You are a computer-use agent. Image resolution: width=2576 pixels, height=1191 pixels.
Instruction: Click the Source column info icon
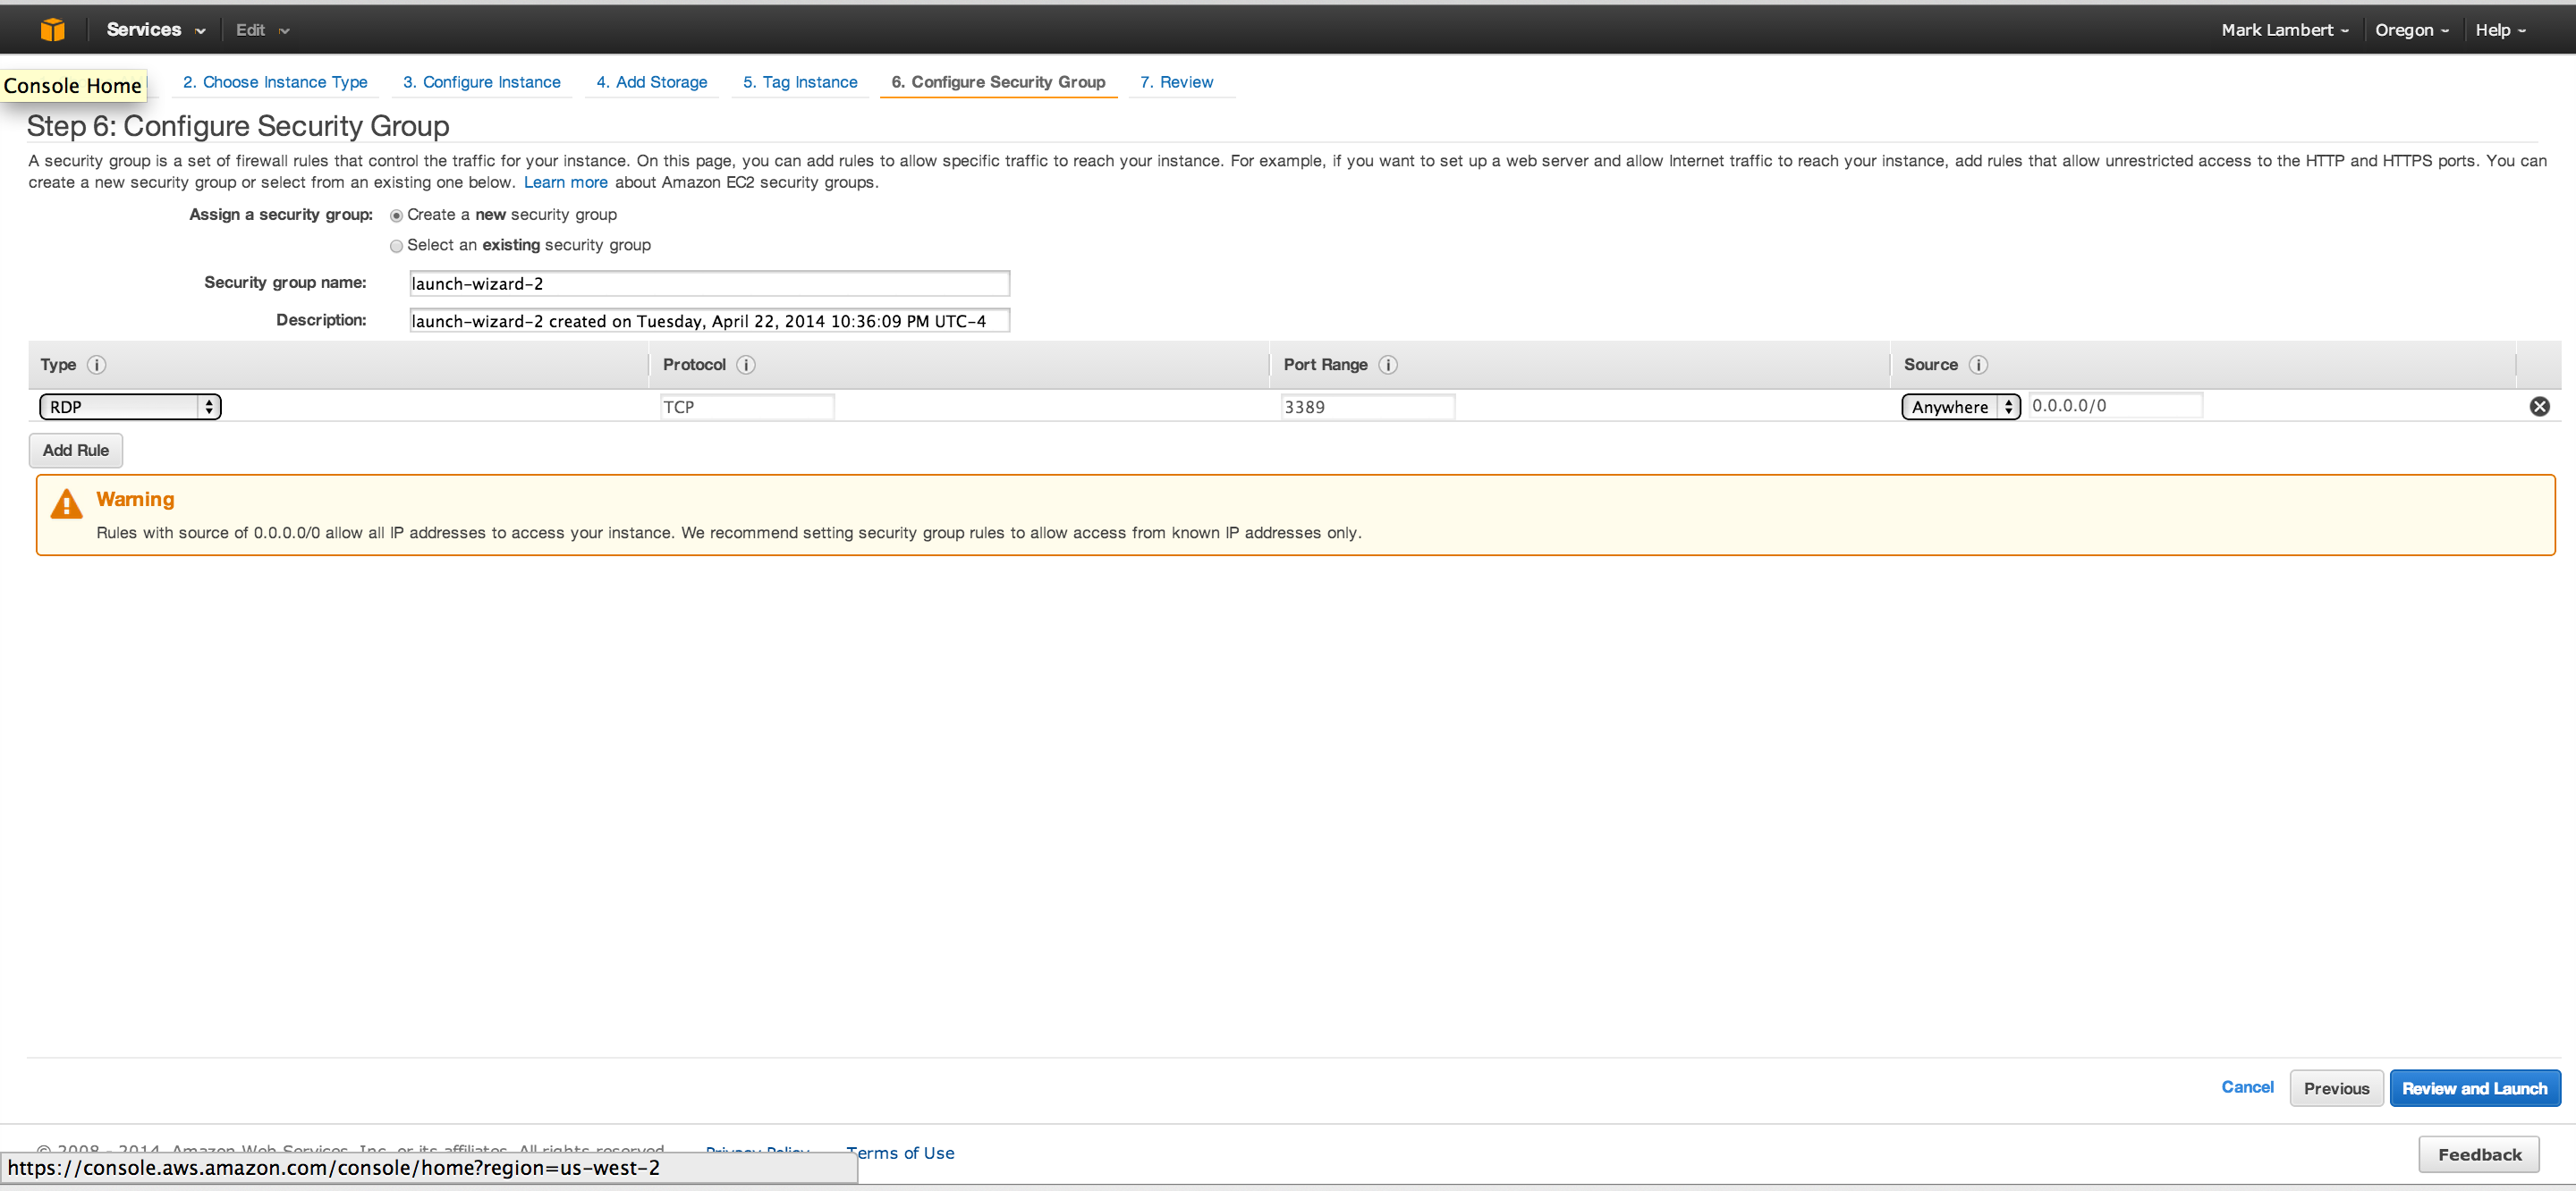coord(1978,365)
